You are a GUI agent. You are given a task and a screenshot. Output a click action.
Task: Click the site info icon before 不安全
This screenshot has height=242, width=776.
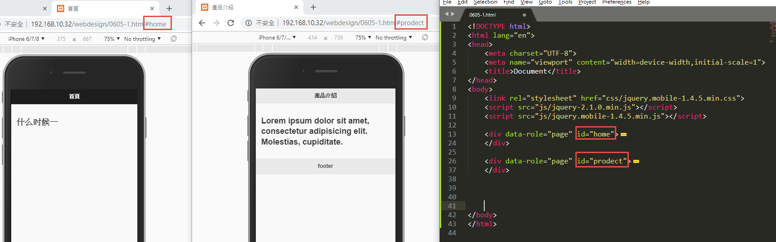click(249, 23)
